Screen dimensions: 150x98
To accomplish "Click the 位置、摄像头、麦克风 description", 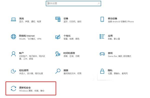I will coord(118,73).
